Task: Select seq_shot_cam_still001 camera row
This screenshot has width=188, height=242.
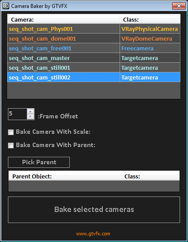Action: 94,68
